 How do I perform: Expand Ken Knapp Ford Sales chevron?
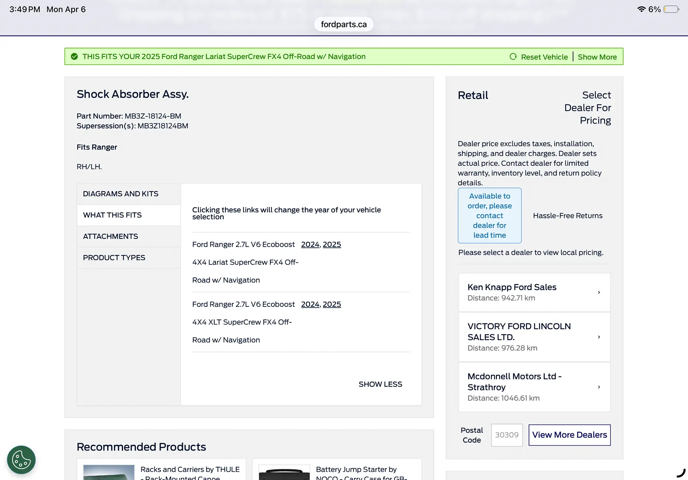tap(599, 292)
